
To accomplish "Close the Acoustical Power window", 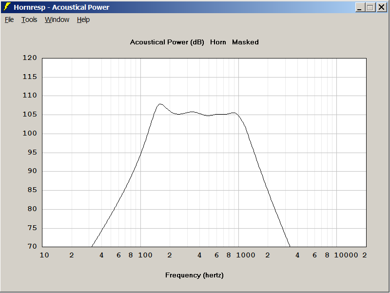I will click(x=382, y=7).
